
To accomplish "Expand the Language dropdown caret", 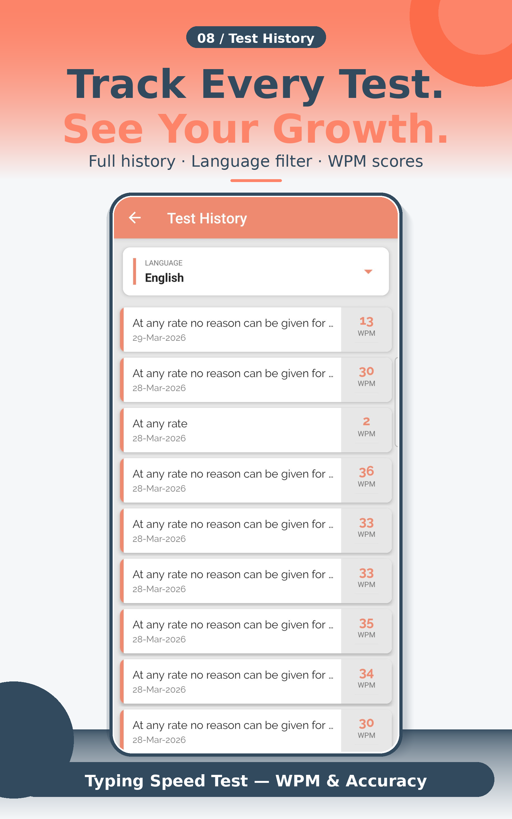I will coord(368,271).
